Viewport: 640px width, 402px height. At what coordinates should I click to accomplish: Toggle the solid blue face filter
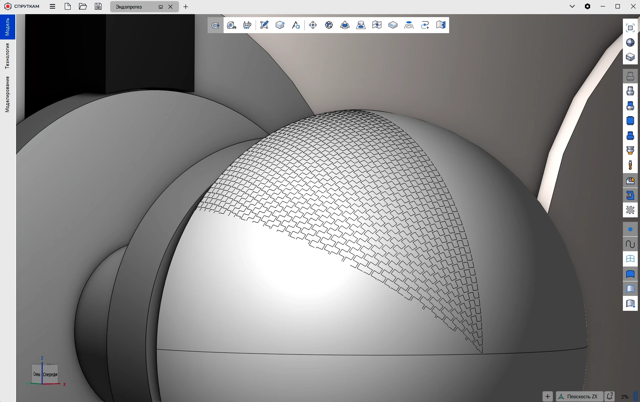coord(630,274)
